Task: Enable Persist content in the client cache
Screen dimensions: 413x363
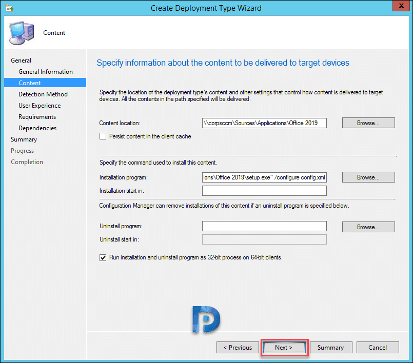Action: click(x=103, y=136)
